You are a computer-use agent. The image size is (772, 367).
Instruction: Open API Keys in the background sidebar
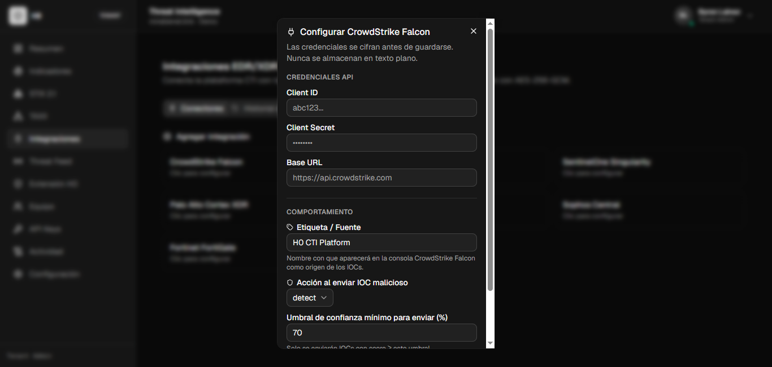[68, 229]
